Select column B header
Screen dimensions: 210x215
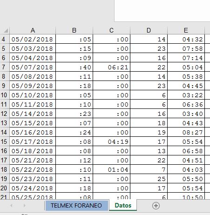[x=74, y=30]
